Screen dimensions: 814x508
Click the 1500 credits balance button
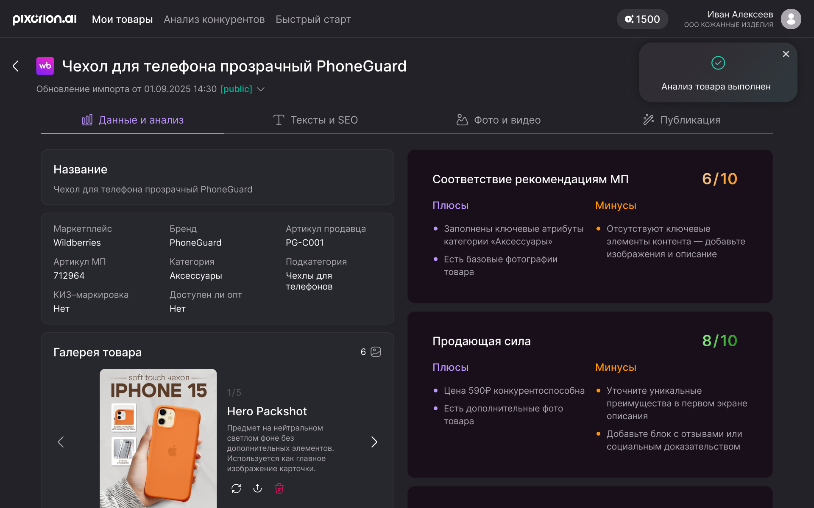click(x=642, y=19)
